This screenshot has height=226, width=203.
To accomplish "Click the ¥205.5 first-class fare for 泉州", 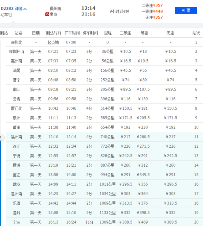I will pos(143,118).
